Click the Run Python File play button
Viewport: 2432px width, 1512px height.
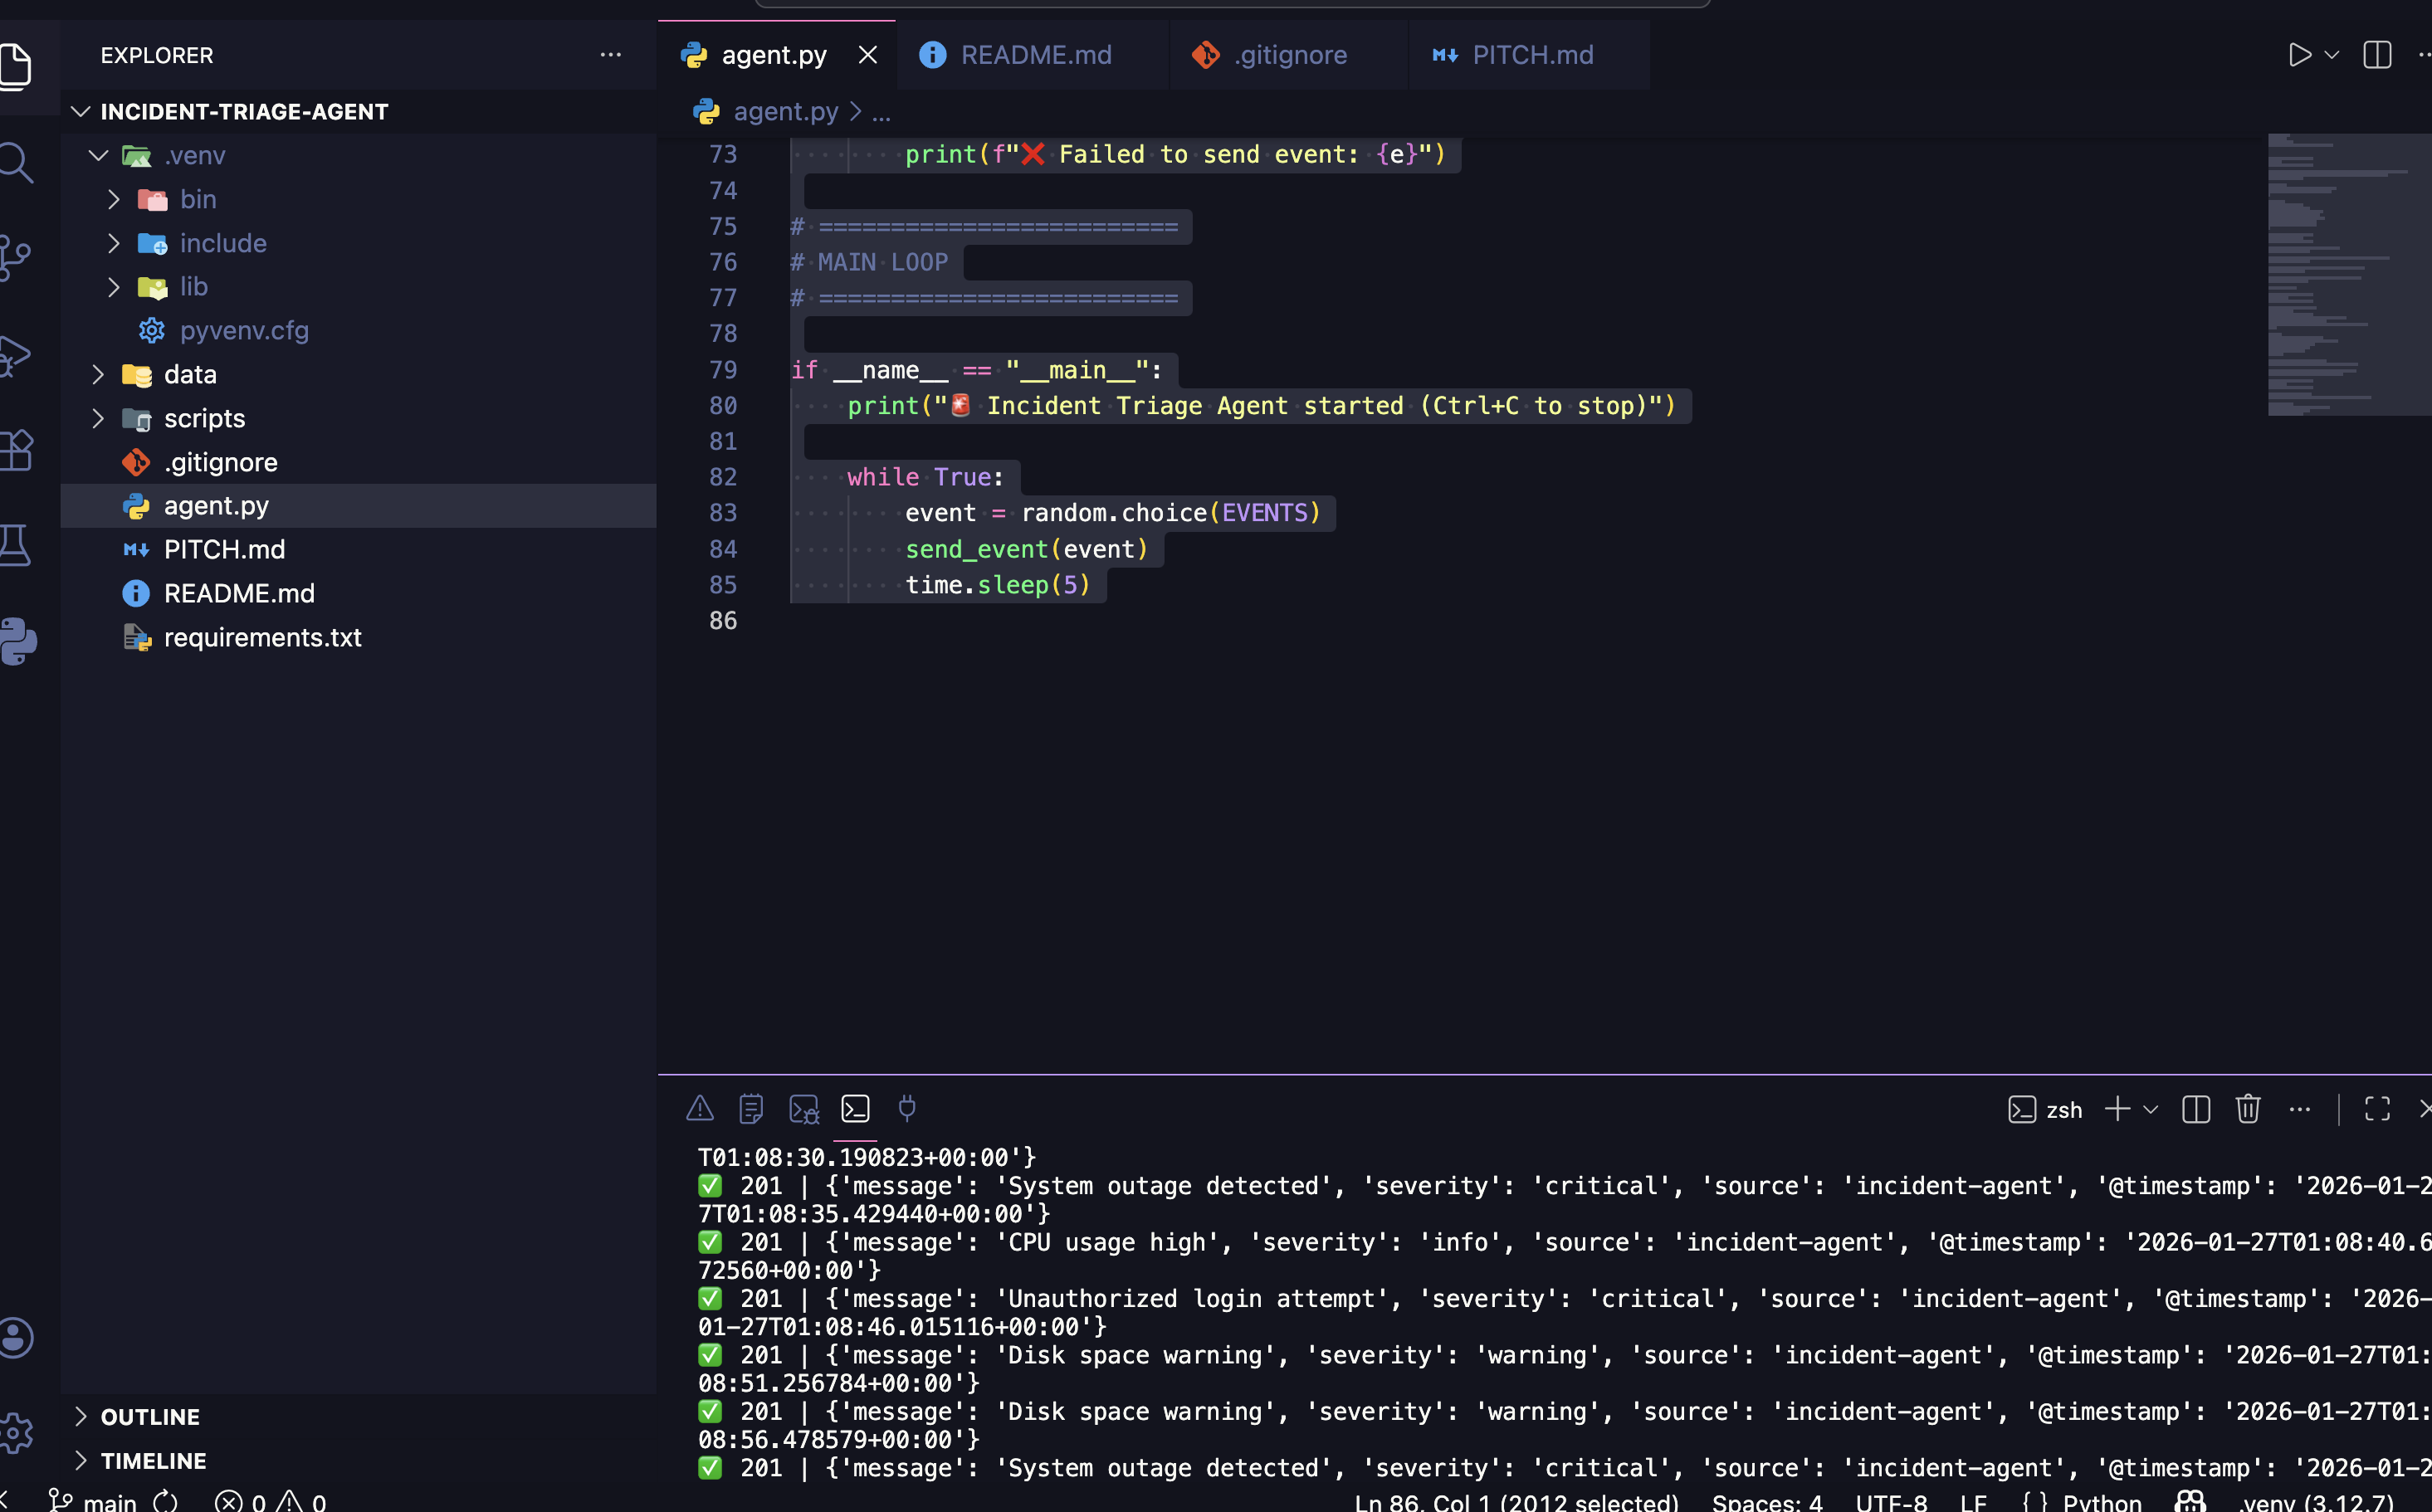pyautogui.click(x=2299, y=55)
